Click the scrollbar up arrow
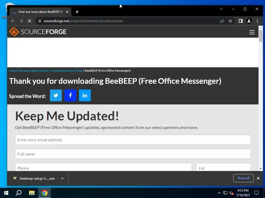The width and height of the screenshot is (265, 198). [x=261, y=28]
